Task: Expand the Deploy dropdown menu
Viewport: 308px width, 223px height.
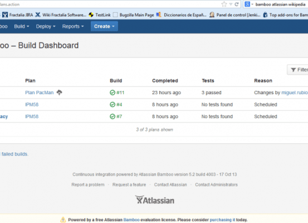Action: 46,26
